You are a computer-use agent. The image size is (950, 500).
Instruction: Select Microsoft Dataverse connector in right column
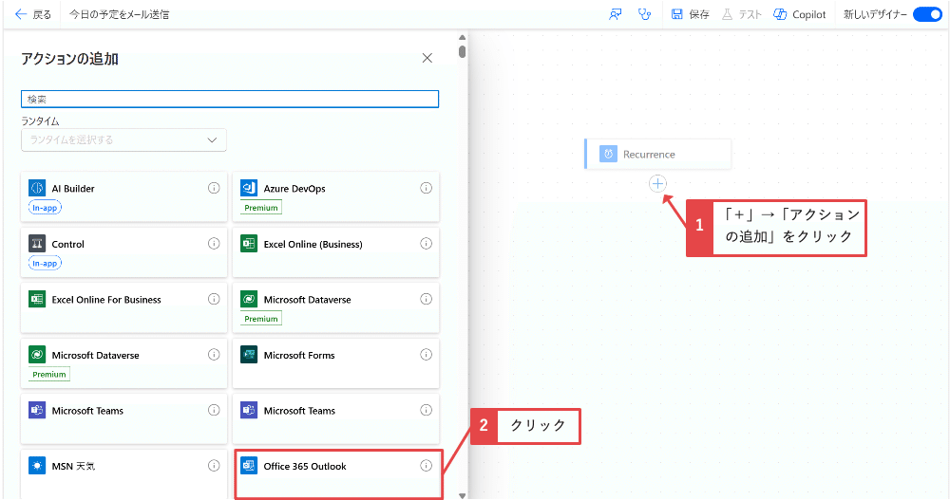[x=335, y=308]
